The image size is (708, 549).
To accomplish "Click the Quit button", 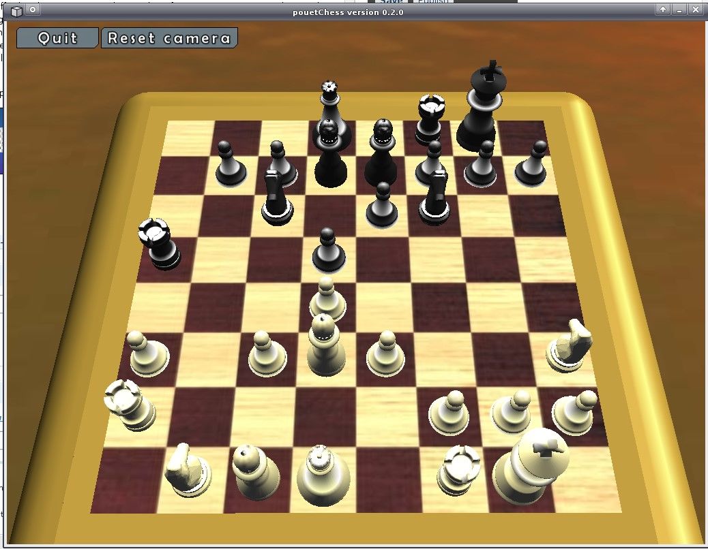I will pyautogui.click(x=58, y=38).
